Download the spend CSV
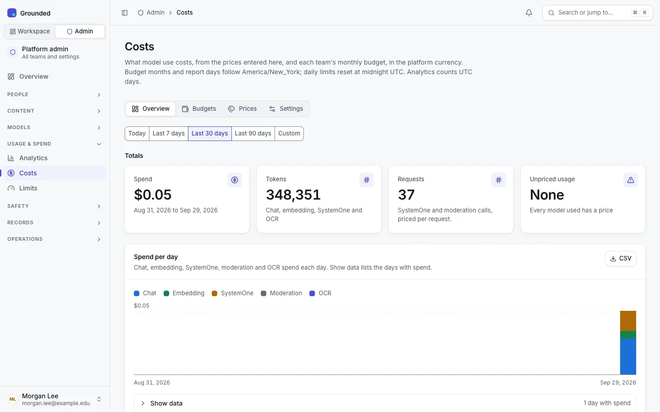The width and height of the screenshot is (660, 412). pyautogui.click(x=621, y=259)
